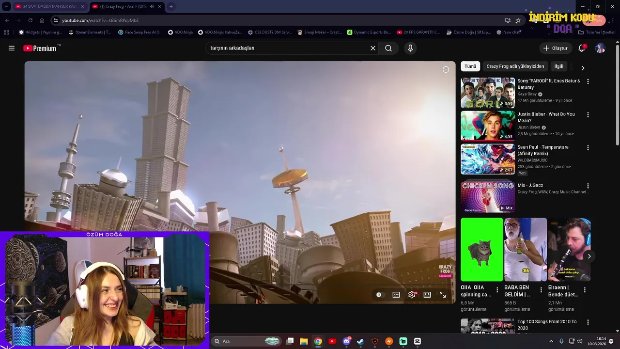Open YouTube notifications bell
Image resolution: width=620 pixels, height=349 pixels.
click(582, 48)
